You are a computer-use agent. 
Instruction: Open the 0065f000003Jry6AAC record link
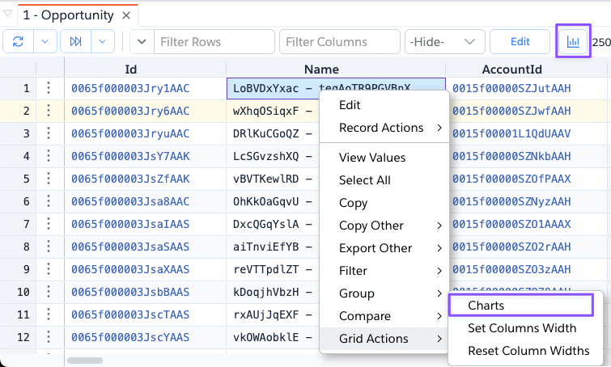[x=130, y=111]
